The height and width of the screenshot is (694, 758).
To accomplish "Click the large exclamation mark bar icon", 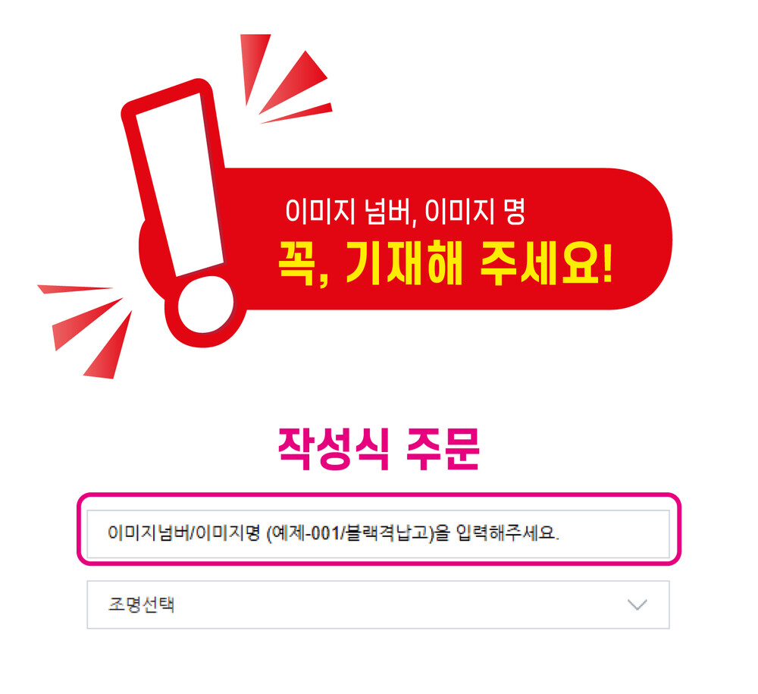I will [175, 179].
